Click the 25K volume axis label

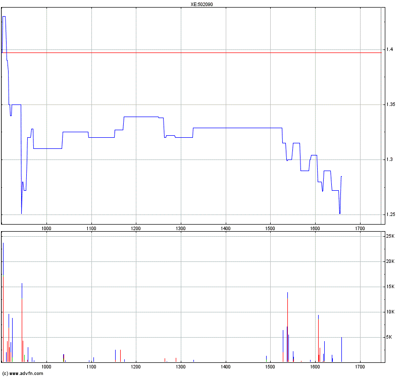click(390, 236)
